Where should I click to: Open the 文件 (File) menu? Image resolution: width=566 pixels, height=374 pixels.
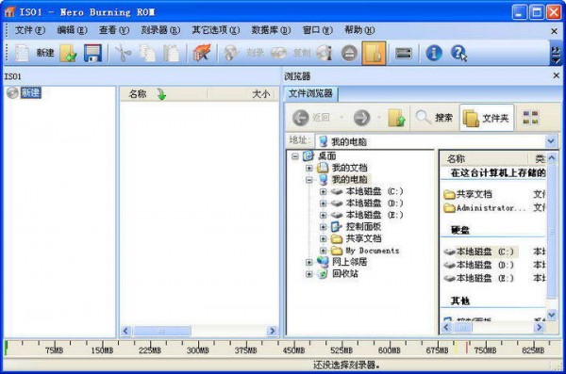coord(29,30)
